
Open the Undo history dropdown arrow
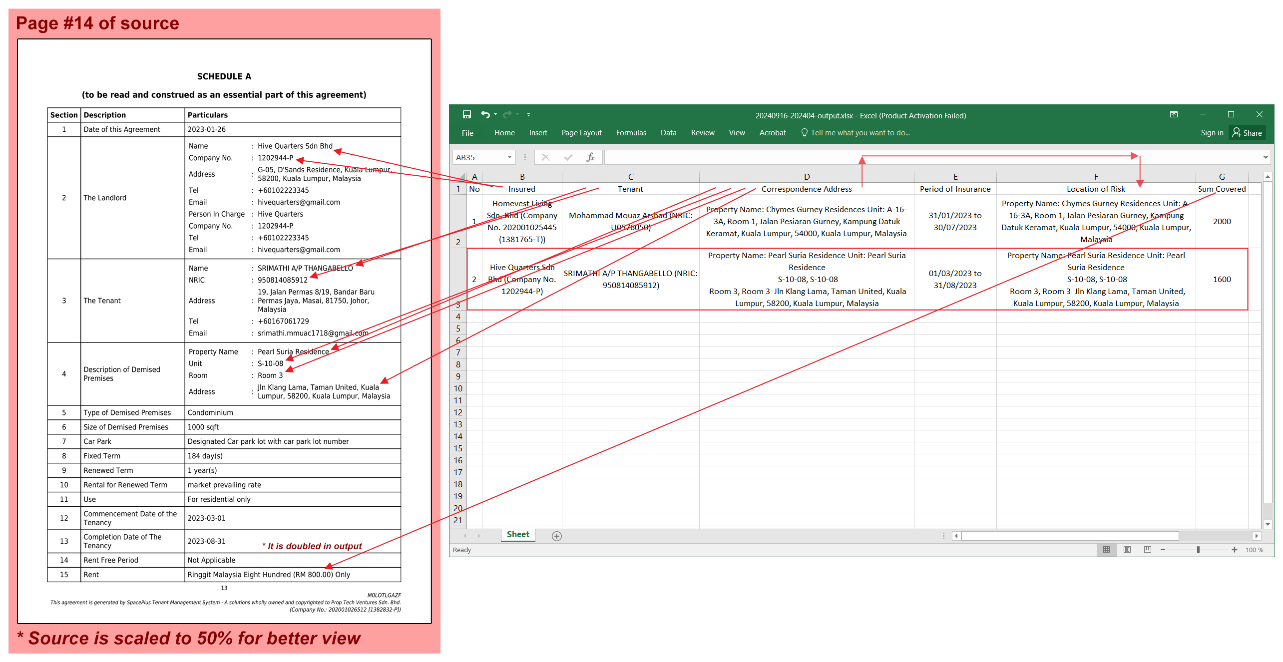[x=495, y=115]
